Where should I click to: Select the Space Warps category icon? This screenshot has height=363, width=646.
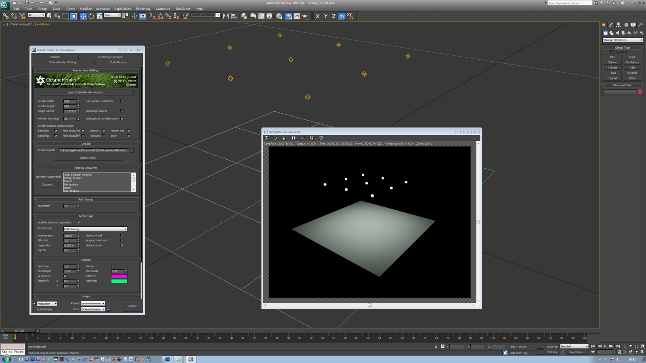tap(636, 33)
